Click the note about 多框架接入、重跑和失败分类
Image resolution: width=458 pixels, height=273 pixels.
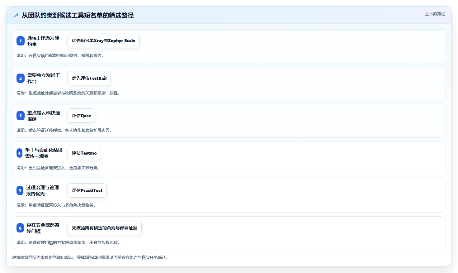point(58,168)
